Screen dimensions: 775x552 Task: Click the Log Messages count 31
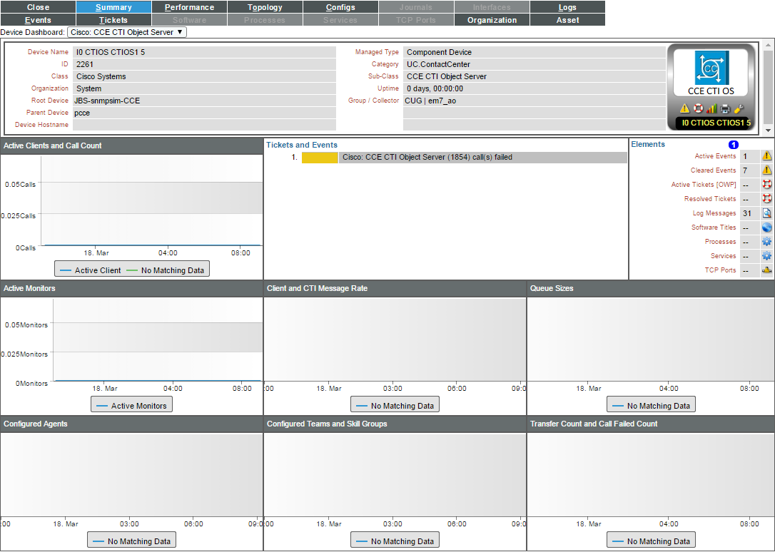747,213
